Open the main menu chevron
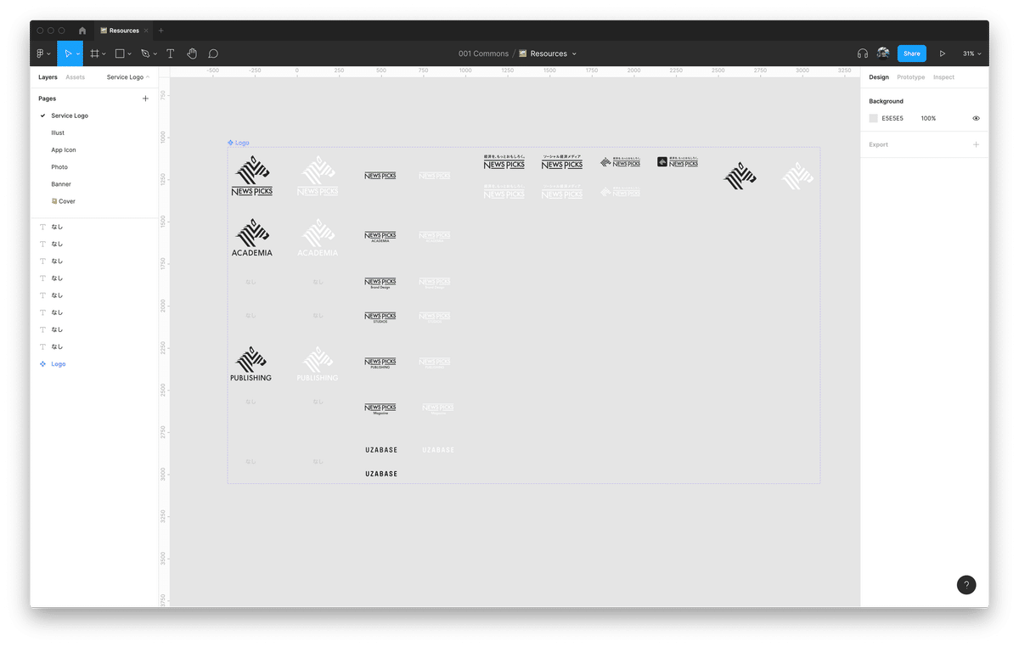 (48, 54)
